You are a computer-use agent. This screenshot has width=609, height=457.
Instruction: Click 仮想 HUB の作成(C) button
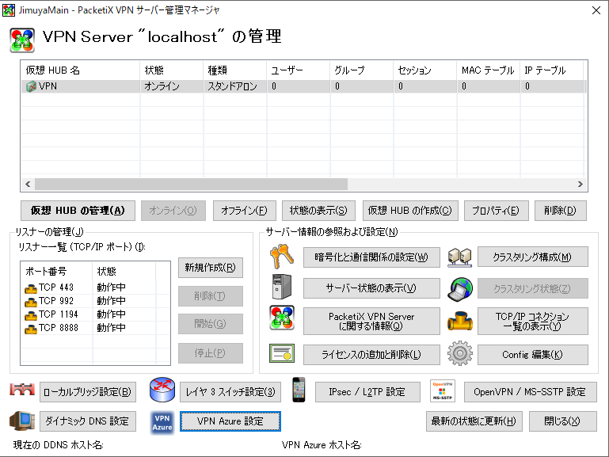click(x=410, y=211)
